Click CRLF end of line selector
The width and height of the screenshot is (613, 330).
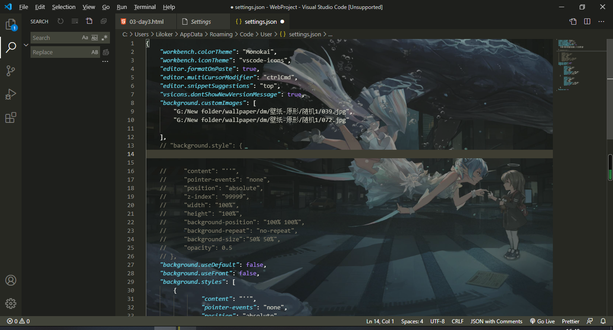(x=458, y=321)
